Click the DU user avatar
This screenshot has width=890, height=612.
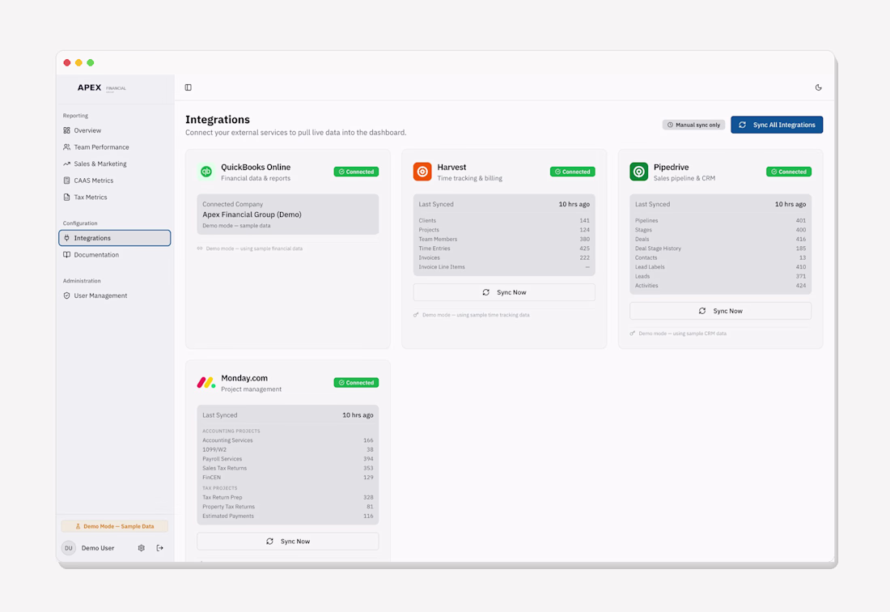pyautogui.click(x=69, y=548)
